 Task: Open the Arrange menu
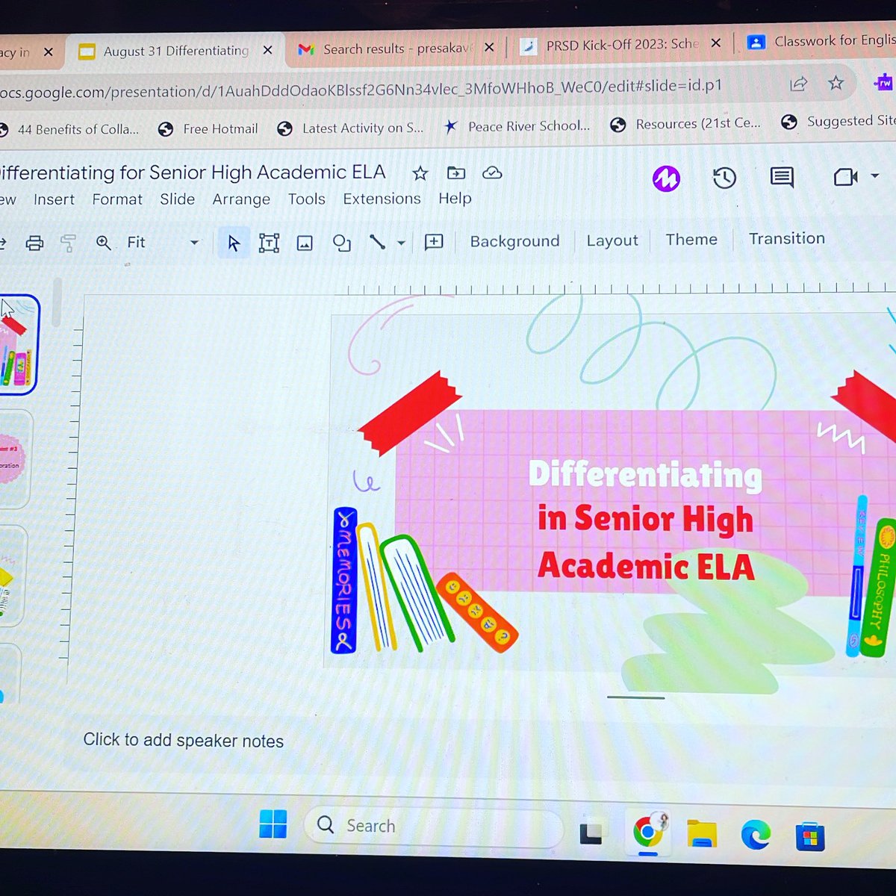pos(241,199)
